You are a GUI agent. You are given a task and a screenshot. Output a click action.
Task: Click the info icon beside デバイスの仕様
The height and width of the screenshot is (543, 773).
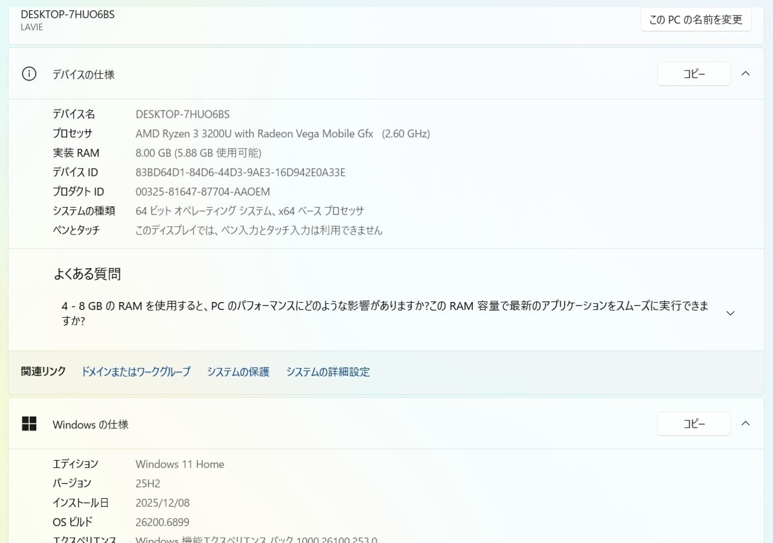pyautogui.click(x=29, y=74)
